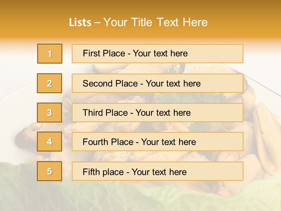Select the First Place text bar

pyautogui.click(x=157, y=54)
